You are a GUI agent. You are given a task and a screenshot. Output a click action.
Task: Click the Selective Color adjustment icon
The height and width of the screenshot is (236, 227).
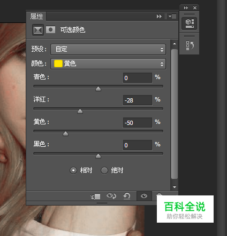coord(38,30)
